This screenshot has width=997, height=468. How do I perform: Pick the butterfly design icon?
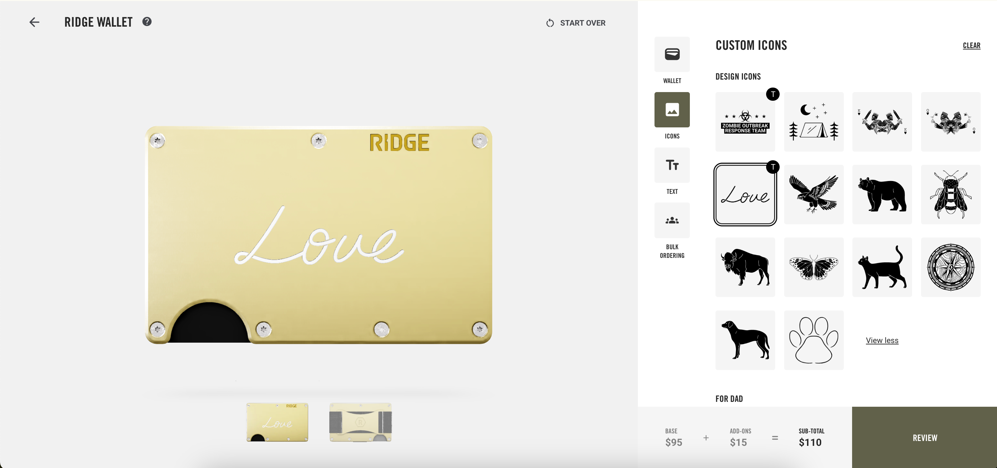(x=814, y=267)
